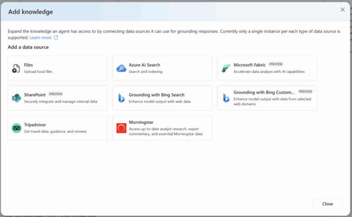Viewport: 352px width, 217px height.
Task: Click the PREVIEW badge on Grounding with Bing Custom
Action: [305, 92]
